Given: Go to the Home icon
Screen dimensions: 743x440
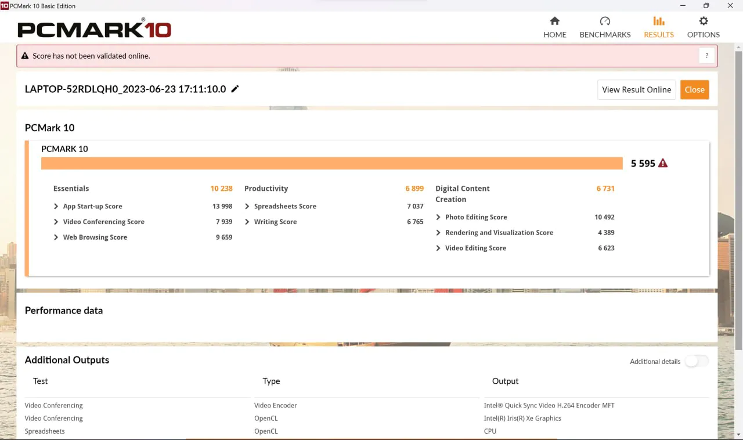Looking at the screenshot, I should 555,21.
